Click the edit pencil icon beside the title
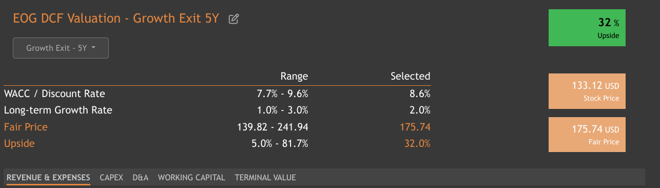 point(234,20)
